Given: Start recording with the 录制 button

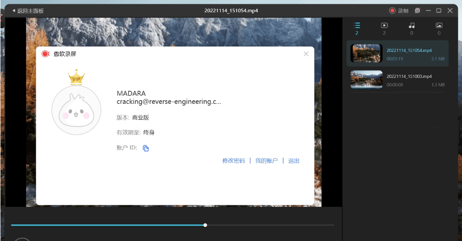Looking at the screenshot, I should point(399,11).
